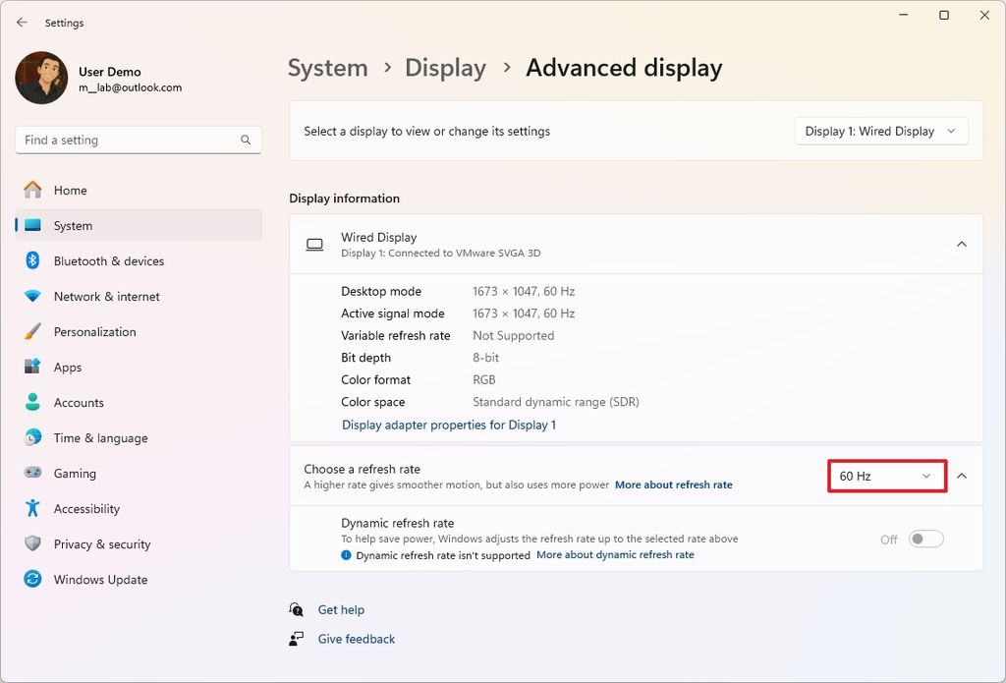Click the back arrow in Settings header
Viewport: 1006px width, 683px height.
tap(22, 23)
